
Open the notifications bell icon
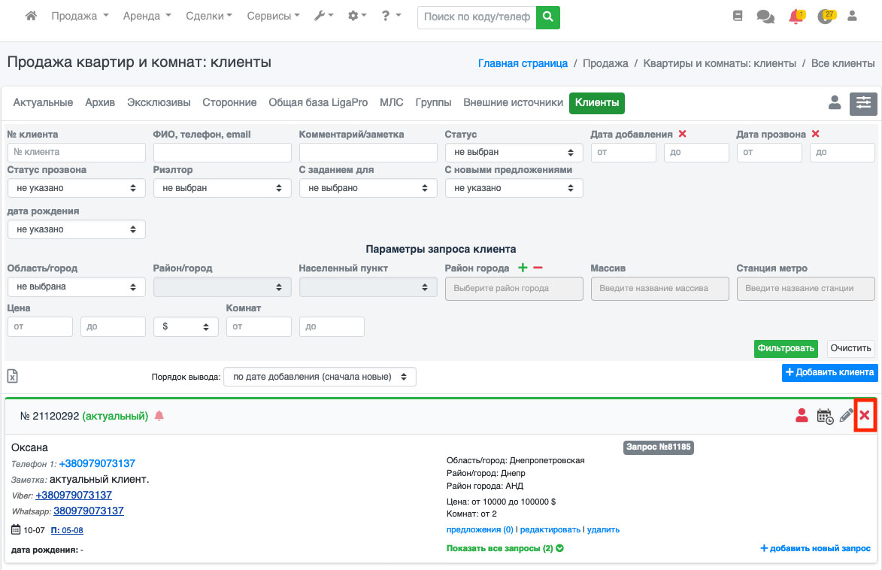(x=796, y=17)
